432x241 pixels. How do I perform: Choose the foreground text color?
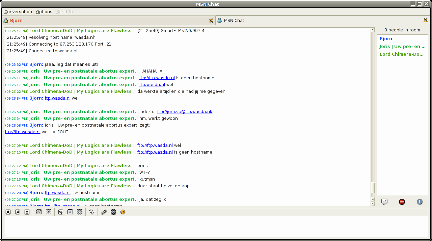click(70, 212)
